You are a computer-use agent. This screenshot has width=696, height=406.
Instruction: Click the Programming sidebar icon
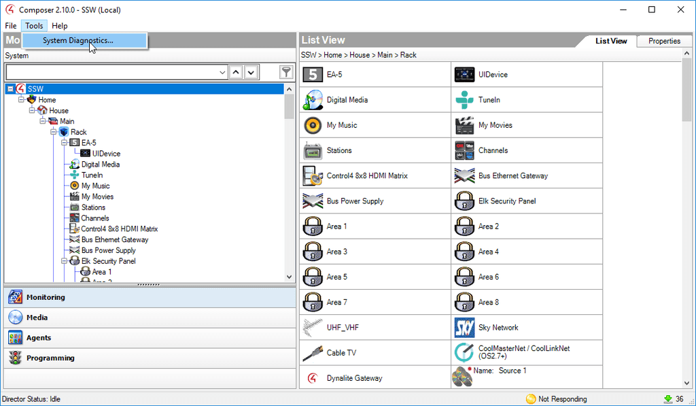(15, 358)
